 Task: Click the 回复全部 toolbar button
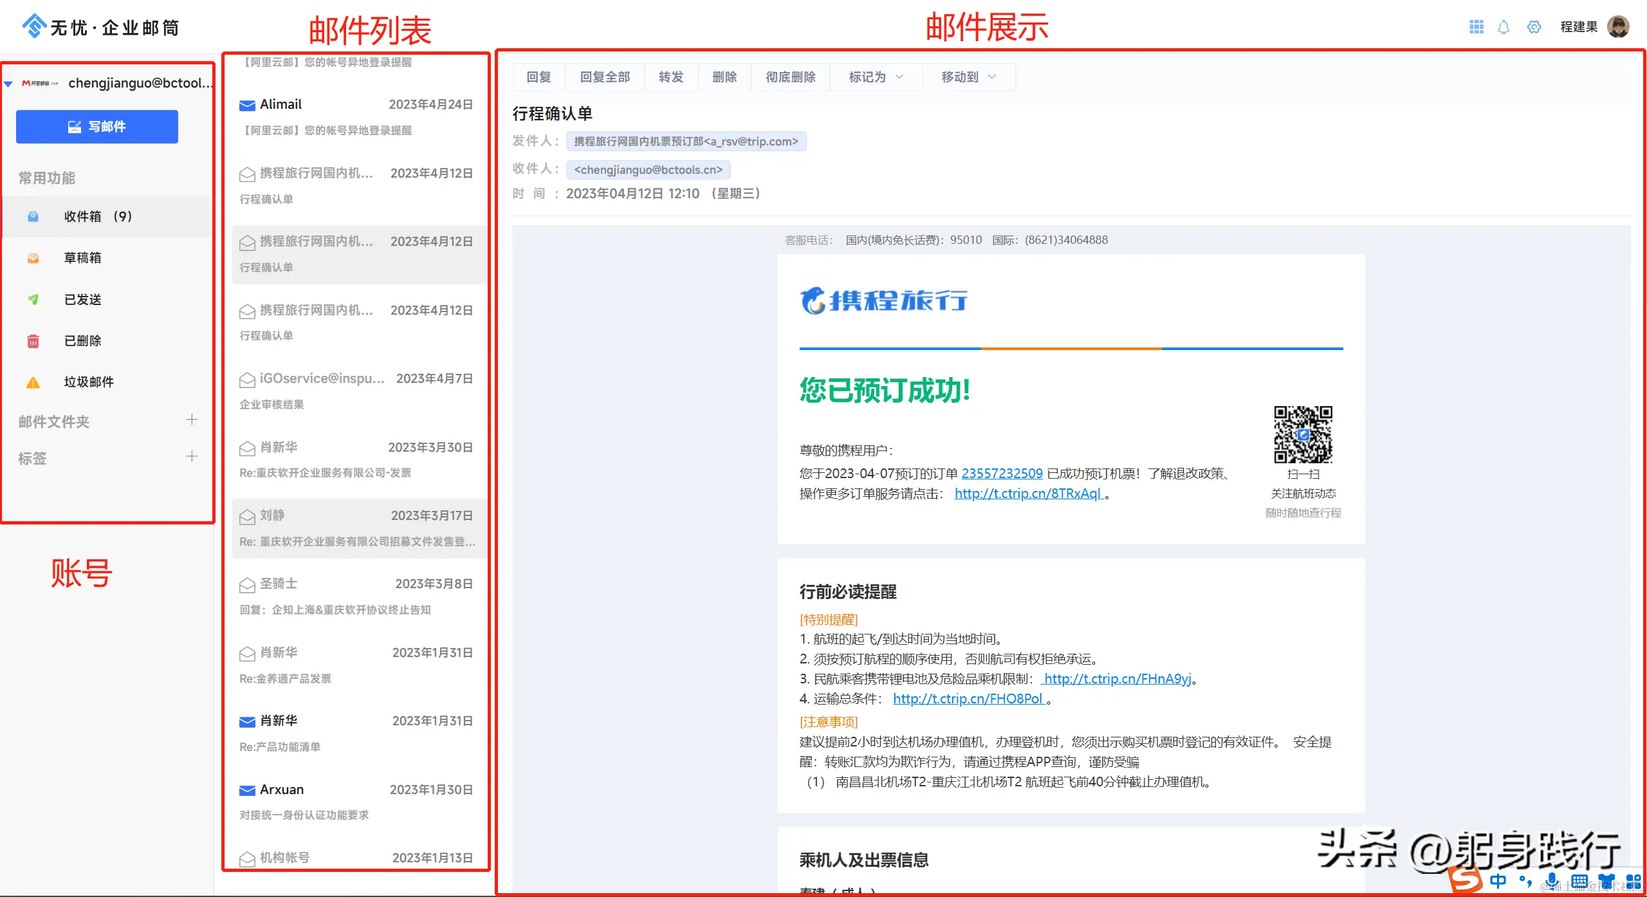pyautogui.click(x=605, y=77)
